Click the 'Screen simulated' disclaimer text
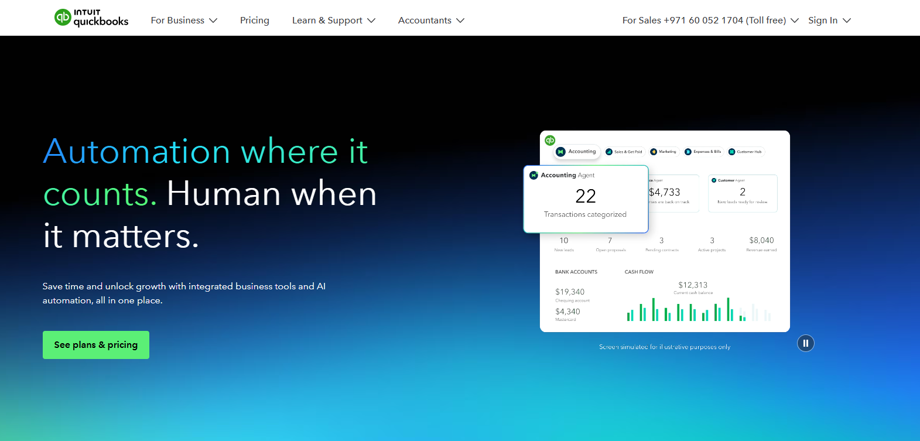This screenshot has height=441, width=920. point(665,347)
